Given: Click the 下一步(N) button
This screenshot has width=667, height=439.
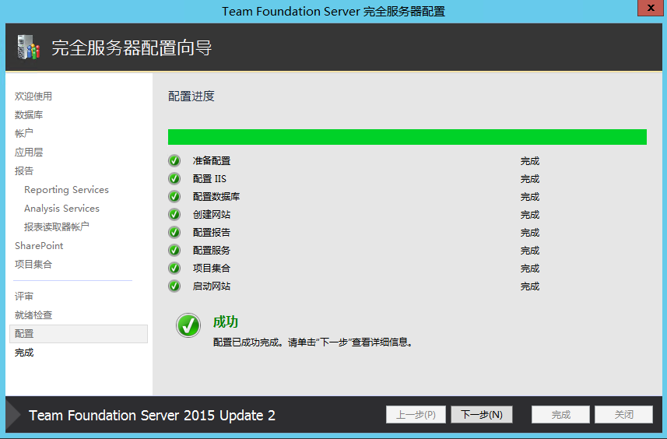Looking at the screenshot, I should click(x=482, y=414).
